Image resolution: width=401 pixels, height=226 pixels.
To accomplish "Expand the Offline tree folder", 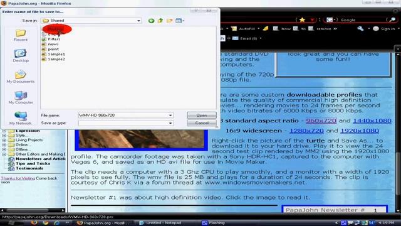I will 4,149.
